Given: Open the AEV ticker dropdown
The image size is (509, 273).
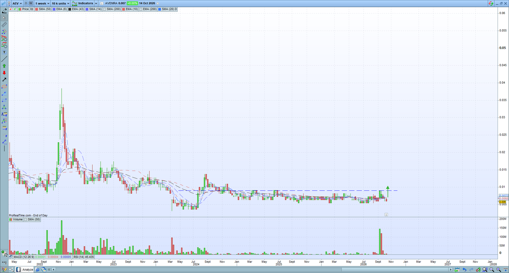Looking at the screenshot, I should pos(17,3).
